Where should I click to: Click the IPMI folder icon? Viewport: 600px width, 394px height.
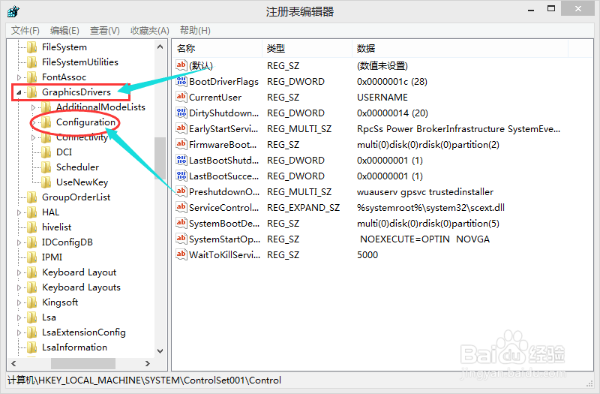[x=32, y=257]
